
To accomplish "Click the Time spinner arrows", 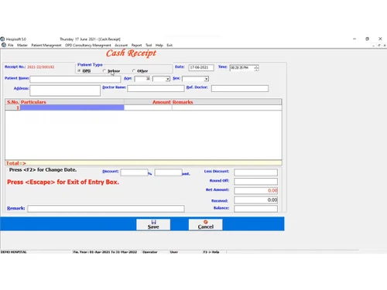I will click(256, 68).
